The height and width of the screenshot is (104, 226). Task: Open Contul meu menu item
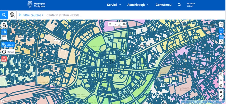164,5
